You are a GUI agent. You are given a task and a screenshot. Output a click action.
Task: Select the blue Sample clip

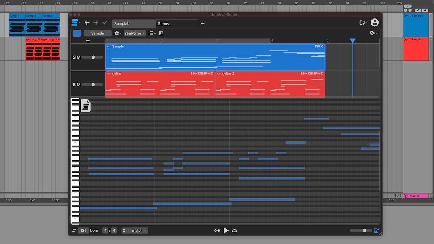click(x=215, y=57)
